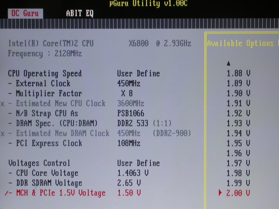Screen dimensions: 279x209
Task: Choose 1.92 V option
Action: point(238,113)
